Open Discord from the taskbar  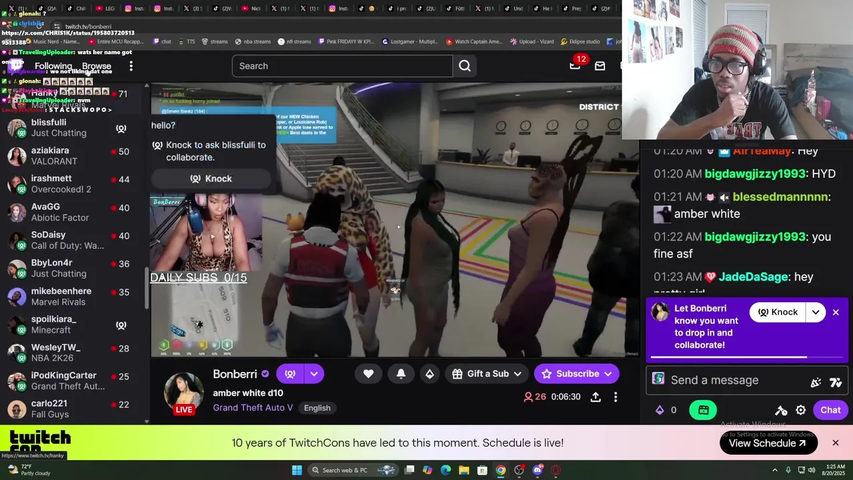[538, 470]
